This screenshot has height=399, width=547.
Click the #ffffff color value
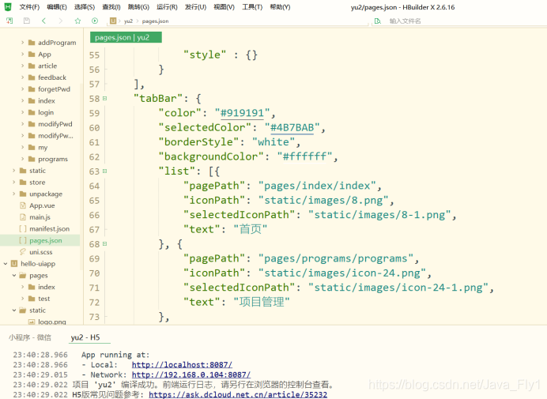click(304, 156)
